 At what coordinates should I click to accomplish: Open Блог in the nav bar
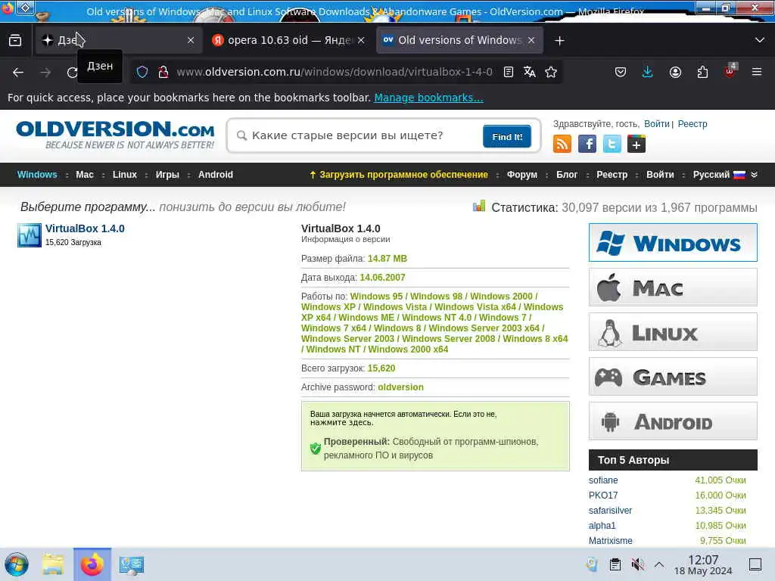[x=567, y=175]
